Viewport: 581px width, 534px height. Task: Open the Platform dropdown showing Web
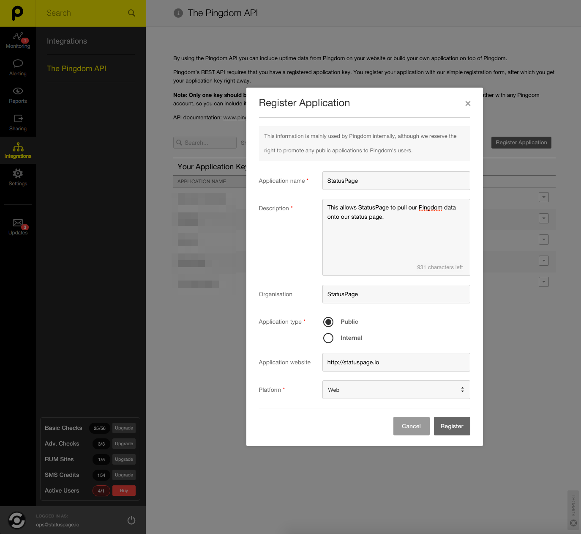[x=396, y=390]
